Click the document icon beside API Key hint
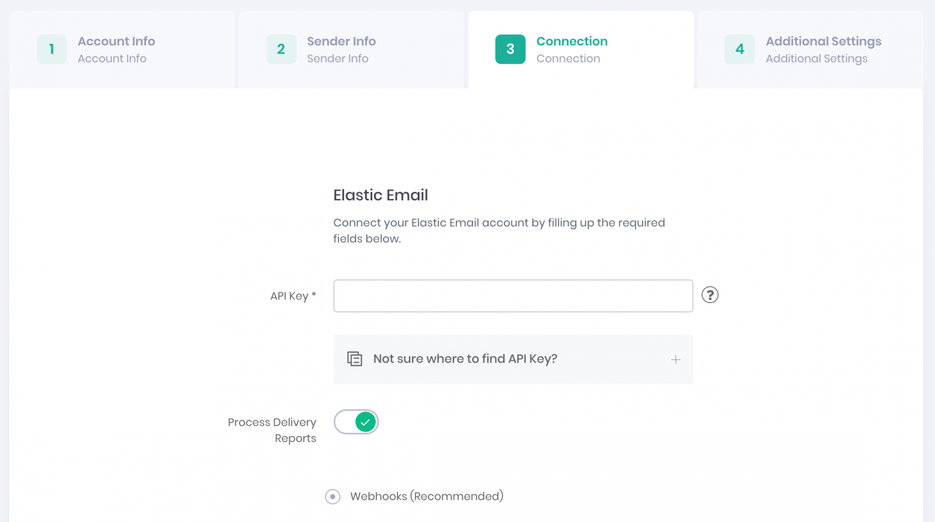 coord(355,359)
